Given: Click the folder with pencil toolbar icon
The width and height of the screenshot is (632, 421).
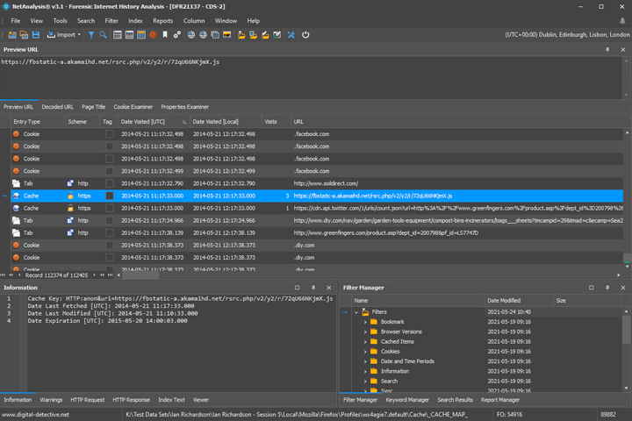Looking at the screenshot, I should point(265,35).
